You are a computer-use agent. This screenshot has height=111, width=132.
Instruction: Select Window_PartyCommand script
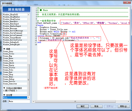click(x=15, y=33)
